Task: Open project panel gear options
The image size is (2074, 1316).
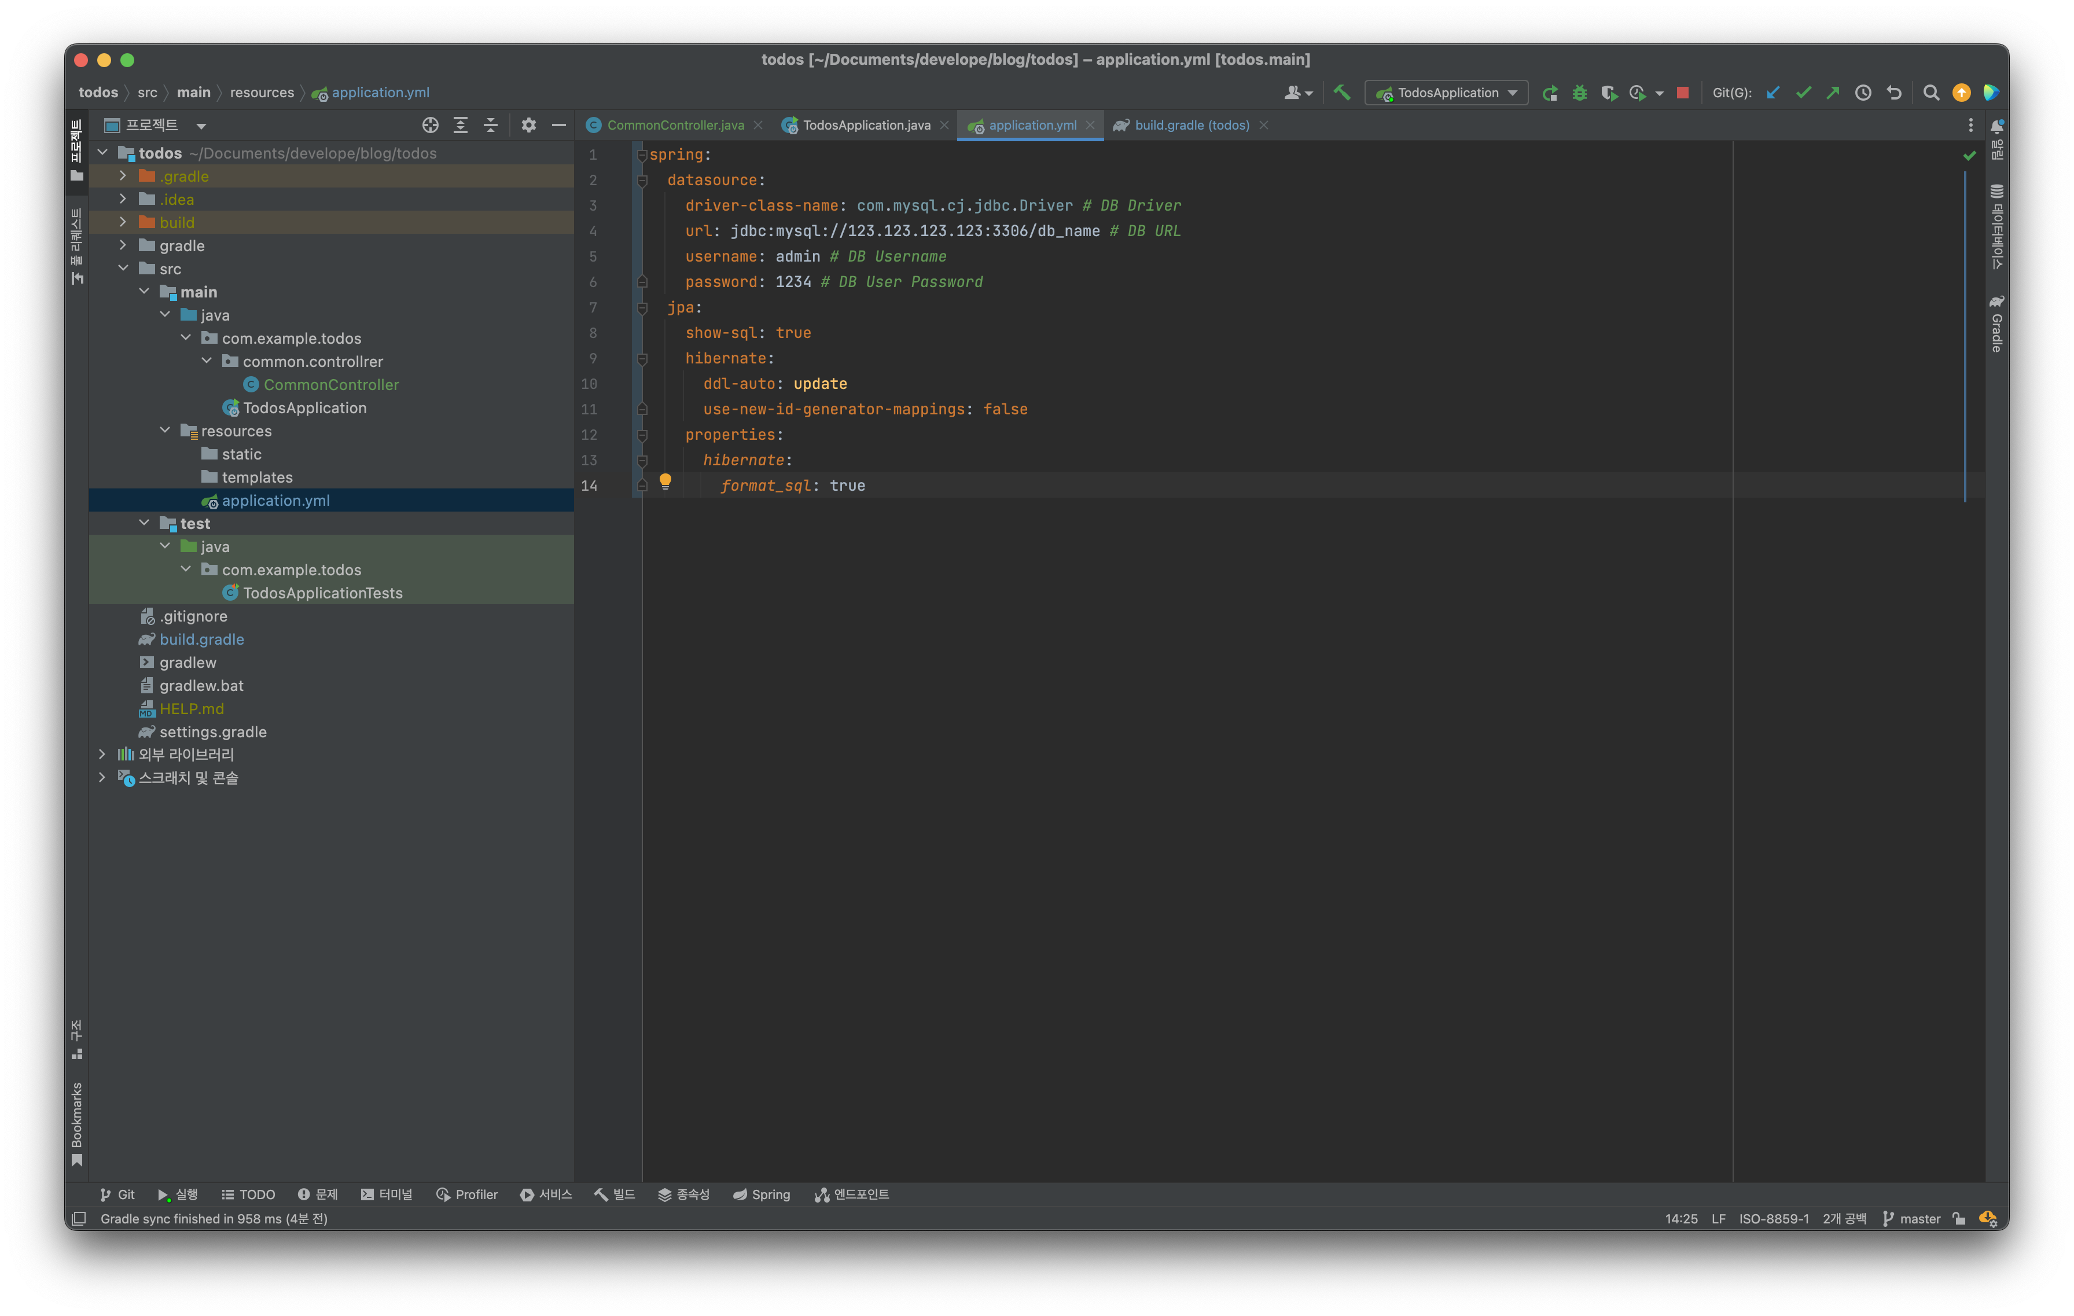Action: tap(528, 125)
